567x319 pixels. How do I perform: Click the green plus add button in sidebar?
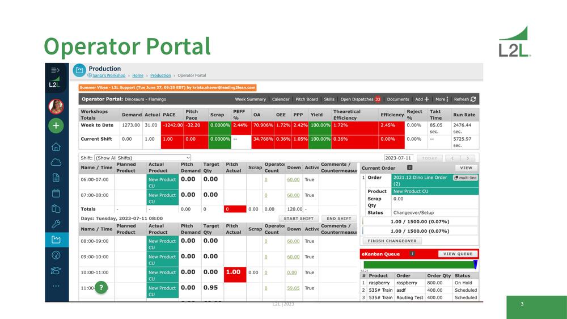[56, 125]
